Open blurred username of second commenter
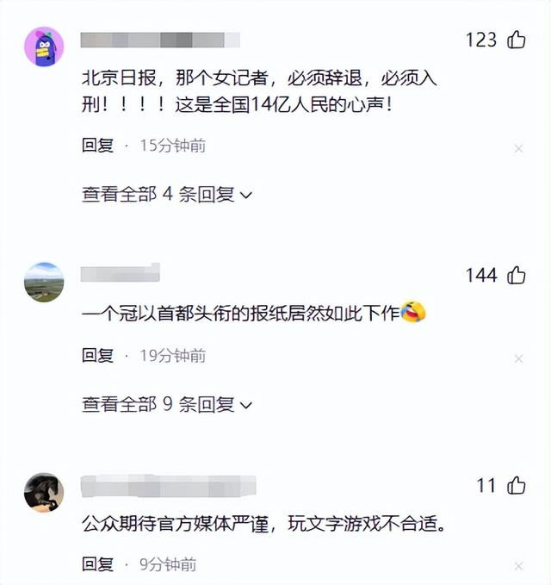Image resolution: width=551 pixels, height=585 pixels. click(120, 273)
